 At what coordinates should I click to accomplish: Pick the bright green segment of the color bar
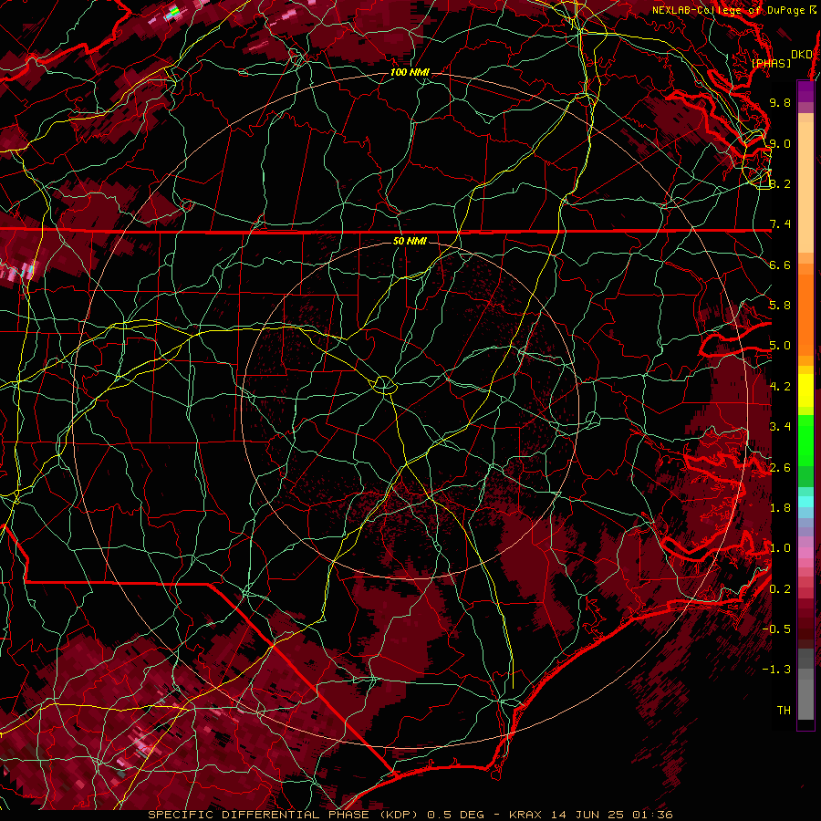[805, 440]
